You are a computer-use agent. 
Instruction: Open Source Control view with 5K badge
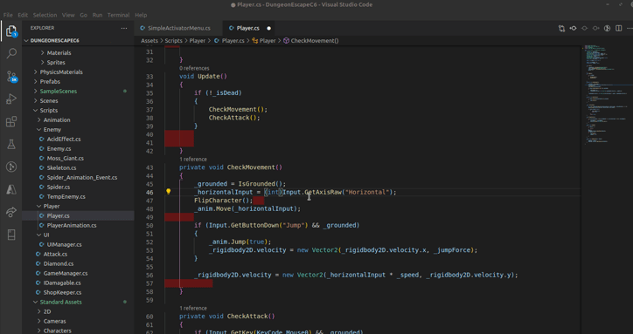tap(11, 76)
